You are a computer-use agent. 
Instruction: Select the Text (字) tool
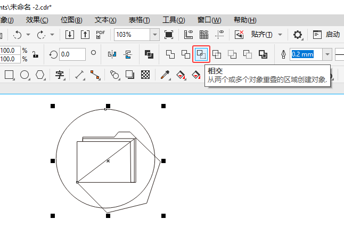click(60, 75)
